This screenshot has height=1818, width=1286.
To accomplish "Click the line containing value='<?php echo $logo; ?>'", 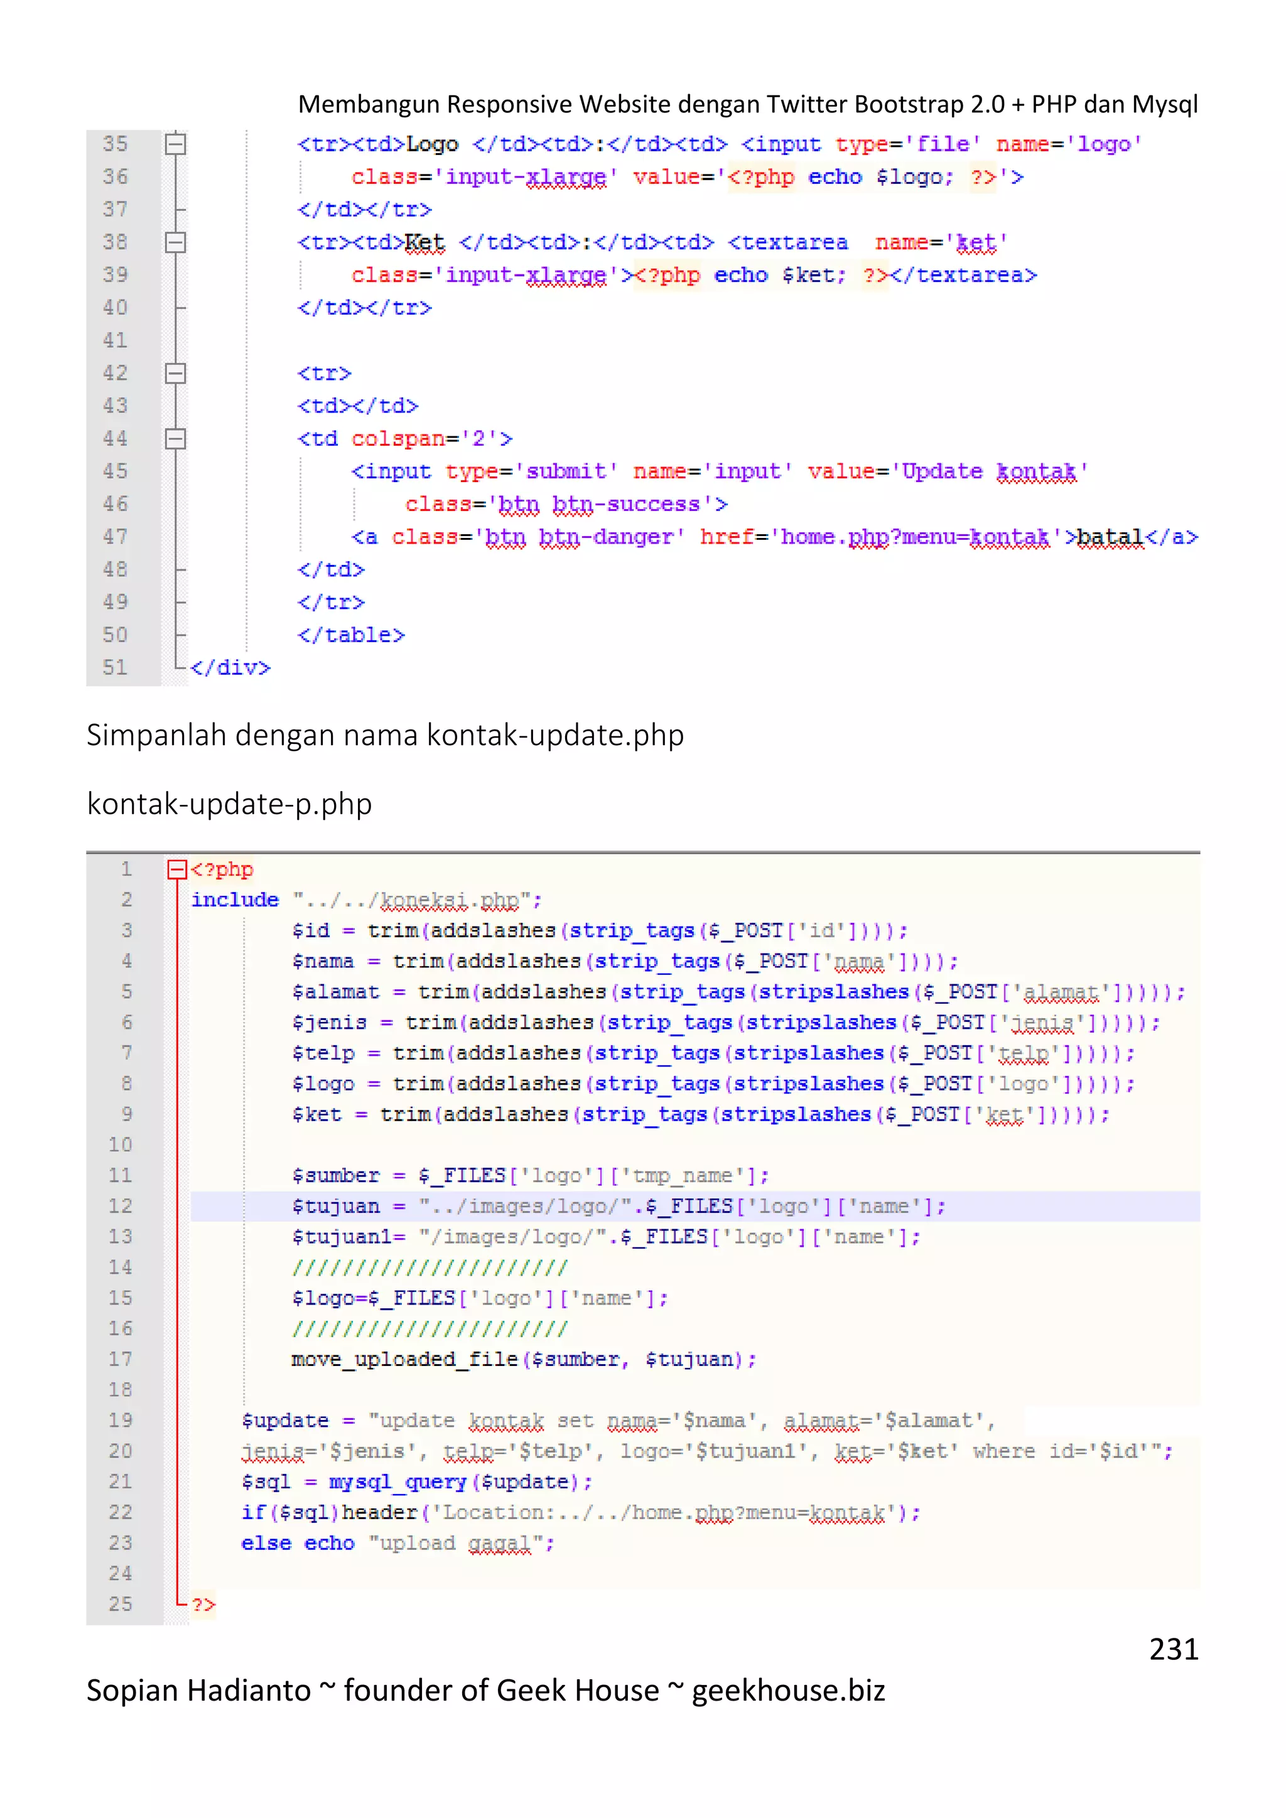I will coord(688,176).
